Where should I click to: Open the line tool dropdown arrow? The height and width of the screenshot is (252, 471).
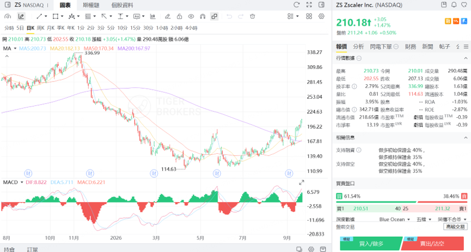46,16
